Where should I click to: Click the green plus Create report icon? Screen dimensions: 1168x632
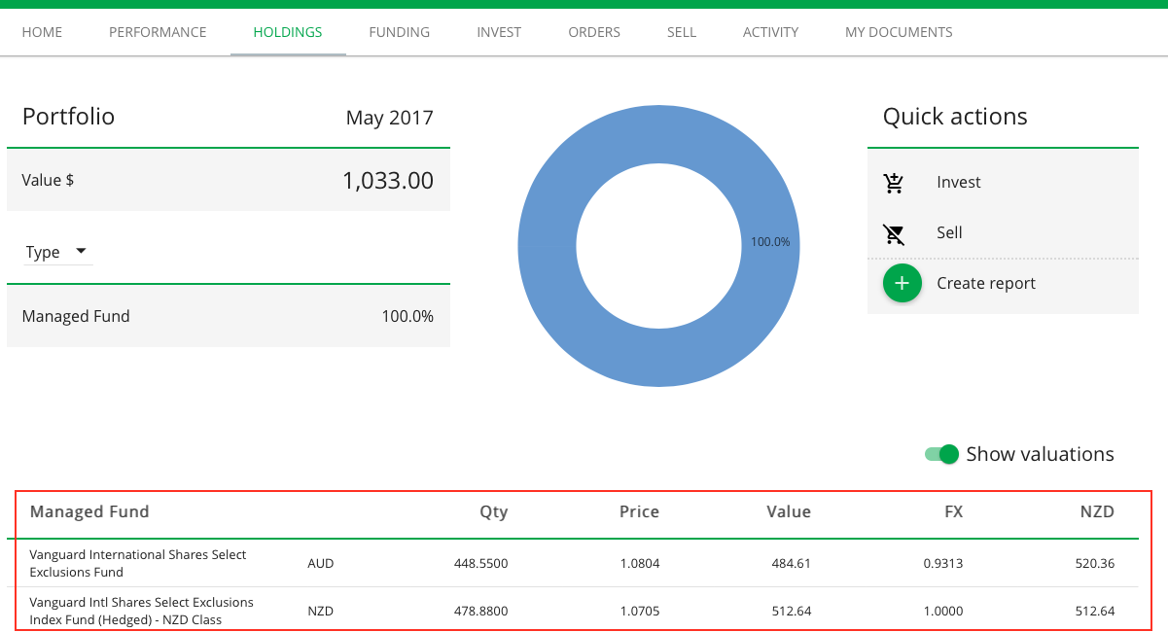point(902,283)
